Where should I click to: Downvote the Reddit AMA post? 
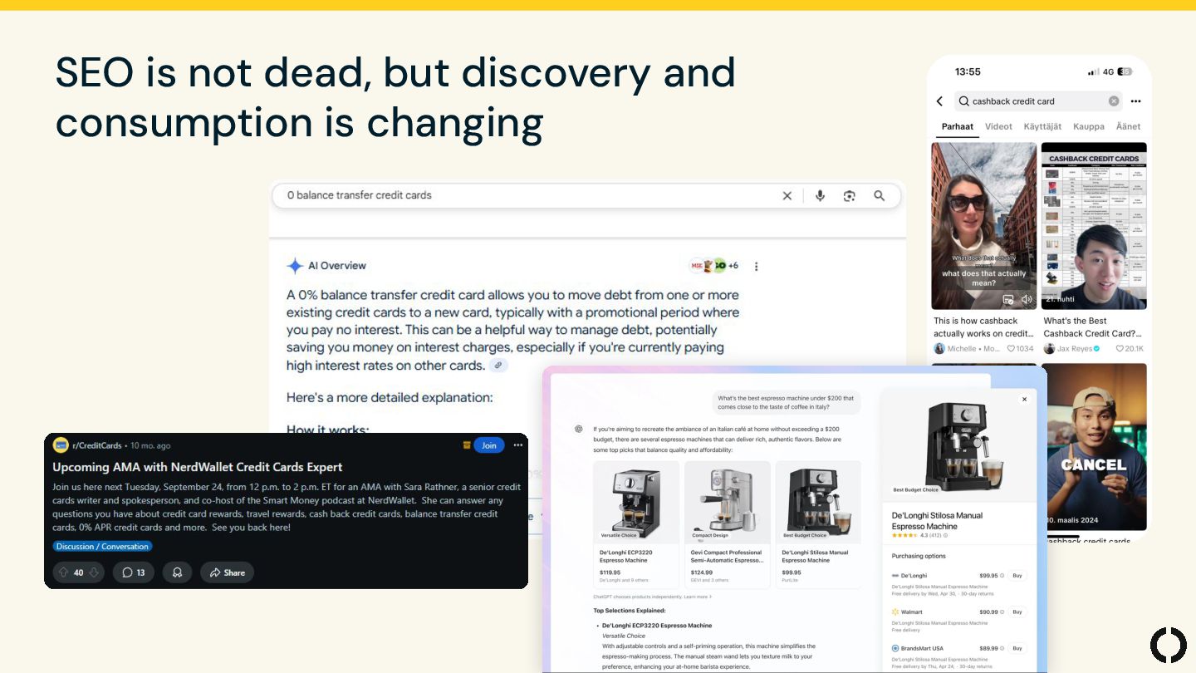point(94,572)
